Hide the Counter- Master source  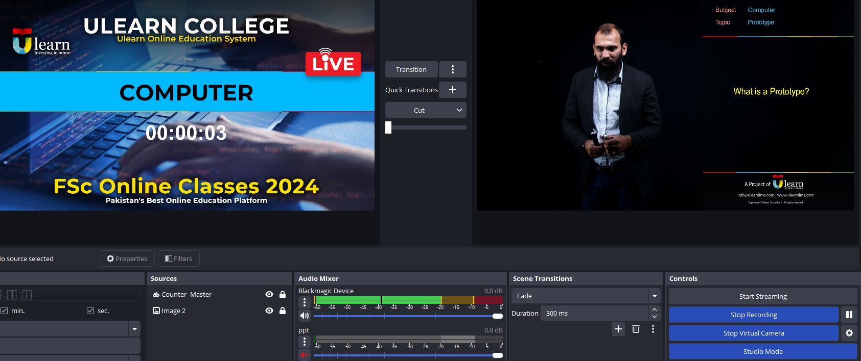[269, 294]
